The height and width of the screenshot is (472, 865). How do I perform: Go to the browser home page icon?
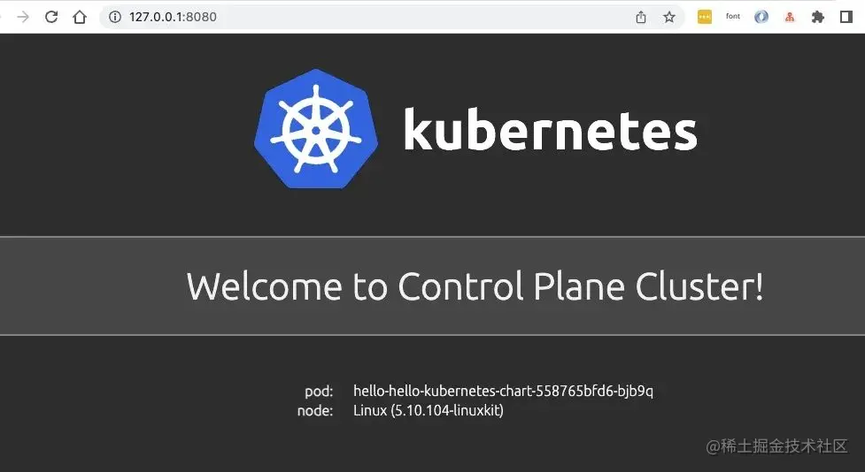(80, 17)
